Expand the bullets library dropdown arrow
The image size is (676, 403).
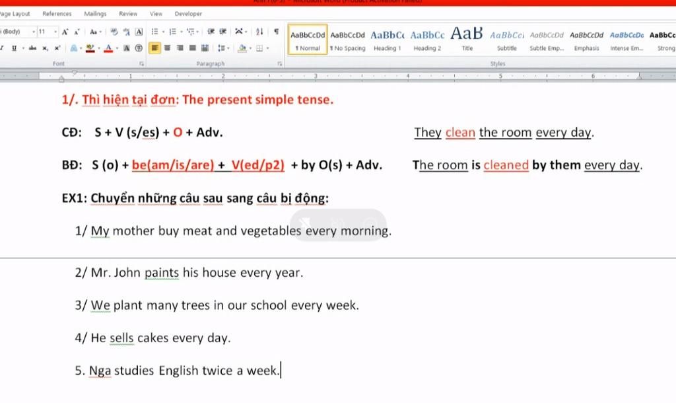pyautogui.click(x=163, y=32)
